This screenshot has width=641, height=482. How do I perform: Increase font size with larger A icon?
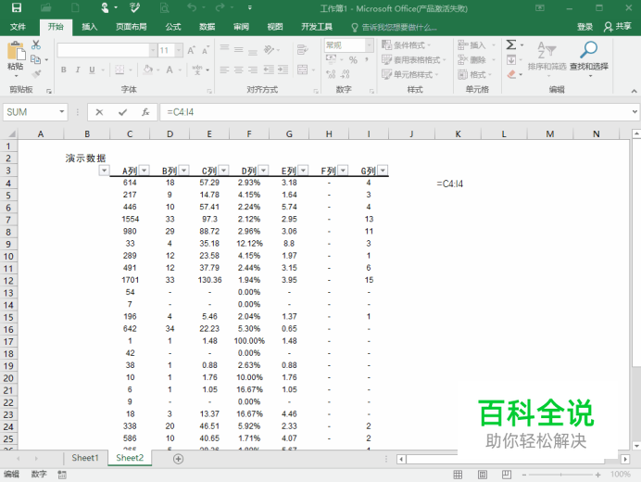coord(191,50)
